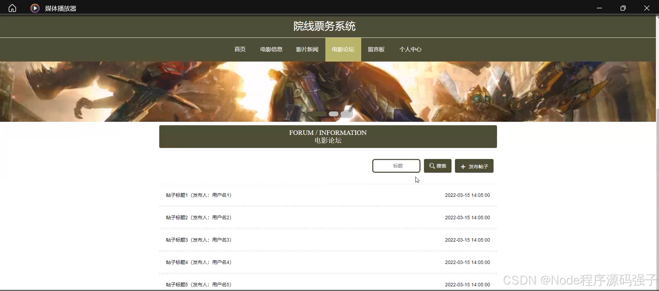Screen dimensions: 659x291
Task: Select the middle banner carousel indicator
Action: click(x=334, y=114)
